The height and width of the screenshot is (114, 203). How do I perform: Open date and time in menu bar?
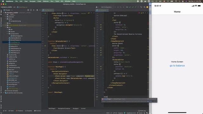[x=194, y=1]
